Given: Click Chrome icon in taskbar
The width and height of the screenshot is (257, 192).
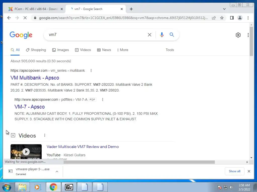Looking at the screenshot, I should tap(53, 187).
